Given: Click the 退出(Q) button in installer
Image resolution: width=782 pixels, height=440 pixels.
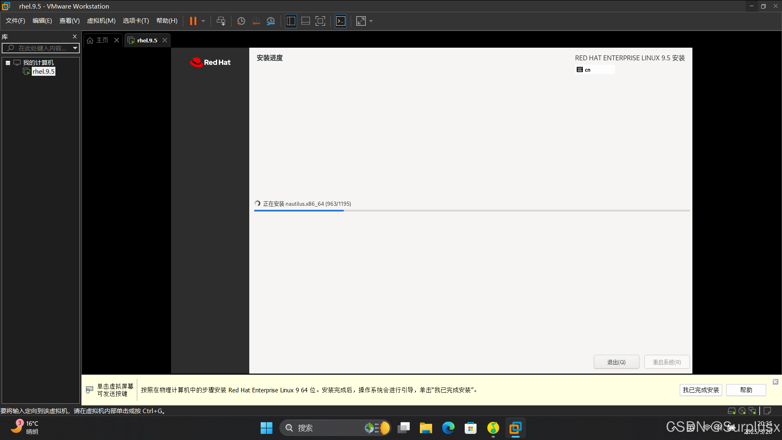Looking at the screenshot, I should 616,362.
